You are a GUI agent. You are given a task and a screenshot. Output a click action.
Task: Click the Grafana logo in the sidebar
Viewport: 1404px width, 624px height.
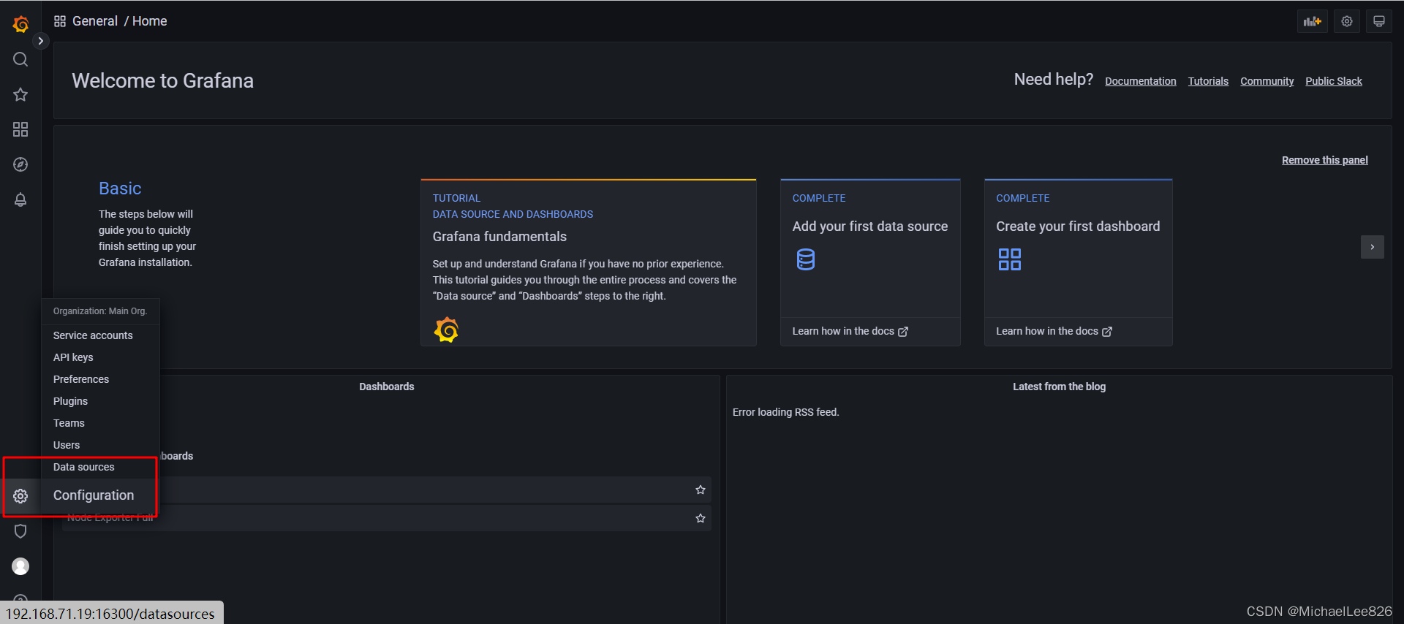20,24
